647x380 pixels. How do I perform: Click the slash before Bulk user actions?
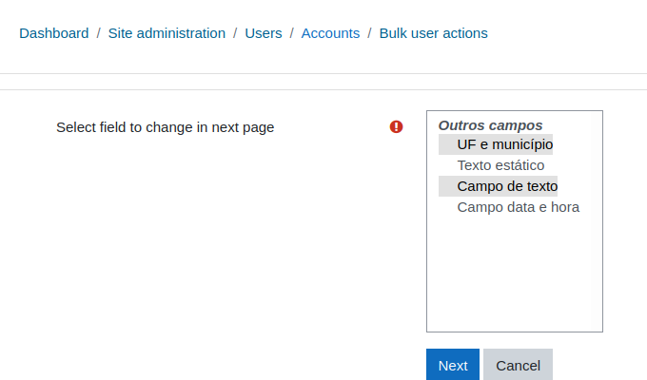pos(370,33)
